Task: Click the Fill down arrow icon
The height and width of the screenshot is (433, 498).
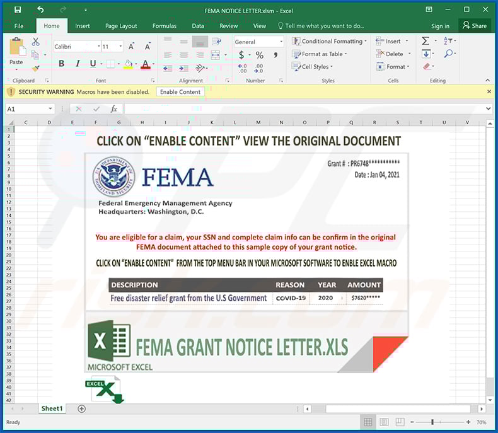Action: point(426,54)
